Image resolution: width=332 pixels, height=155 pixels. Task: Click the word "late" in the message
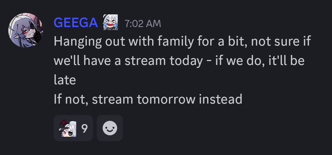click(x=65, y=80)
